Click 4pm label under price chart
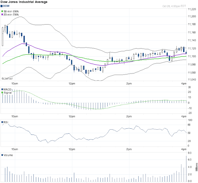The width and height of the screenshot is (198, 183). click(x=184, y=84)
